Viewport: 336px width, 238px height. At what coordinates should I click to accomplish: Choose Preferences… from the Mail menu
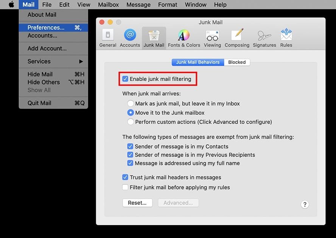coord(53,28)
